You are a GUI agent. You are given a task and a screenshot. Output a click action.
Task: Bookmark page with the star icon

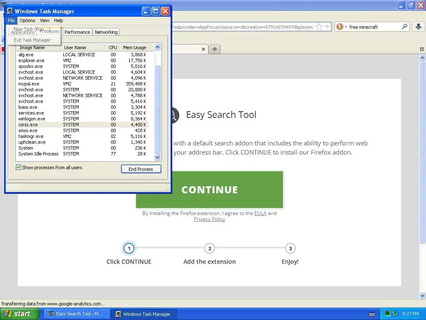319,27
